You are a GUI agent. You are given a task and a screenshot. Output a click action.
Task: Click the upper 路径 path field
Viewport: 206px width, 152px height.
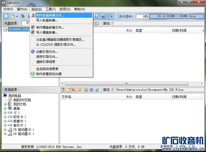coord(158,24)
